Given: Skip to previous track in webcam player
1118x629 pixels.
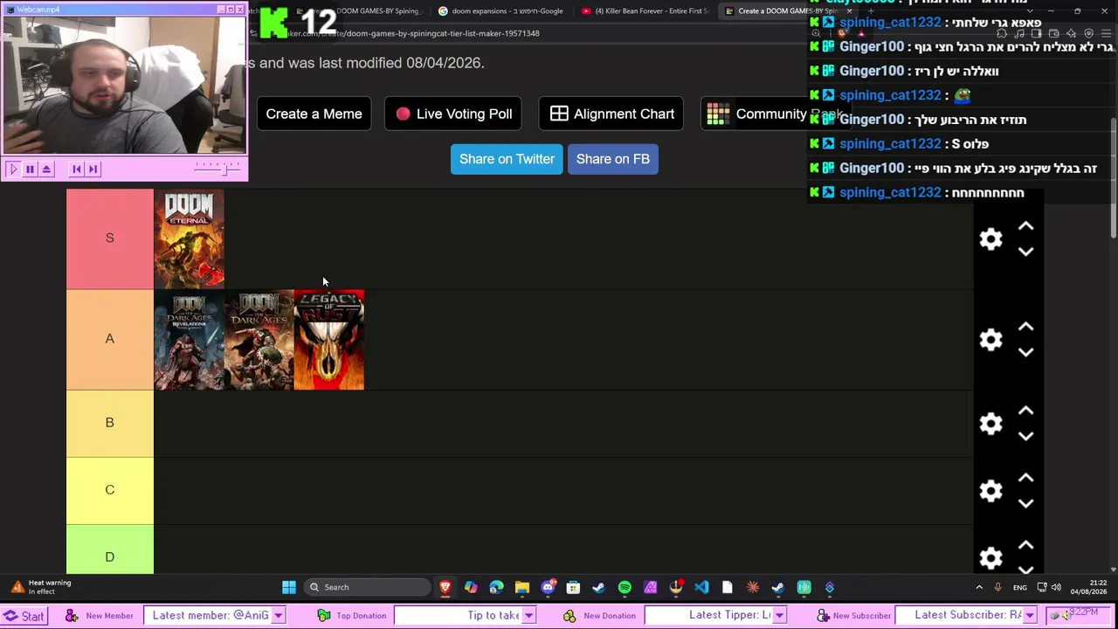Looking at the screenshot, I should (x=77, y=169).
